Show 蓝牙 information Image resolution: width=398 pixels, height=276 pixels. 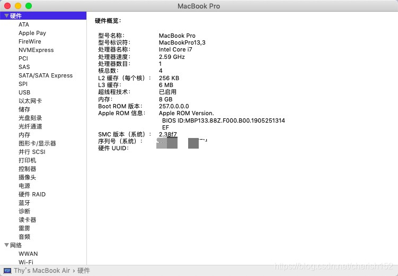coord(24,203)
